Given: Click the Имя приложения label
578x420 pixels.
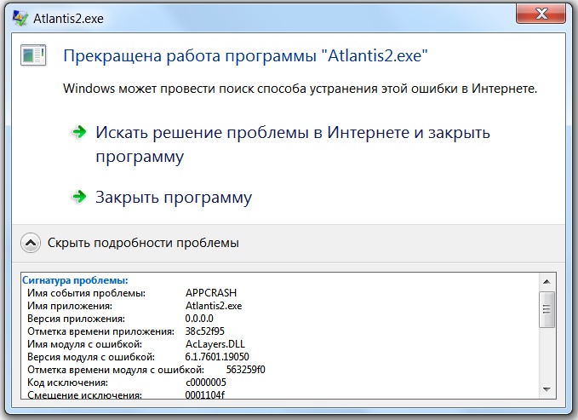Looking at the screenshot, I should click(70, 306).
